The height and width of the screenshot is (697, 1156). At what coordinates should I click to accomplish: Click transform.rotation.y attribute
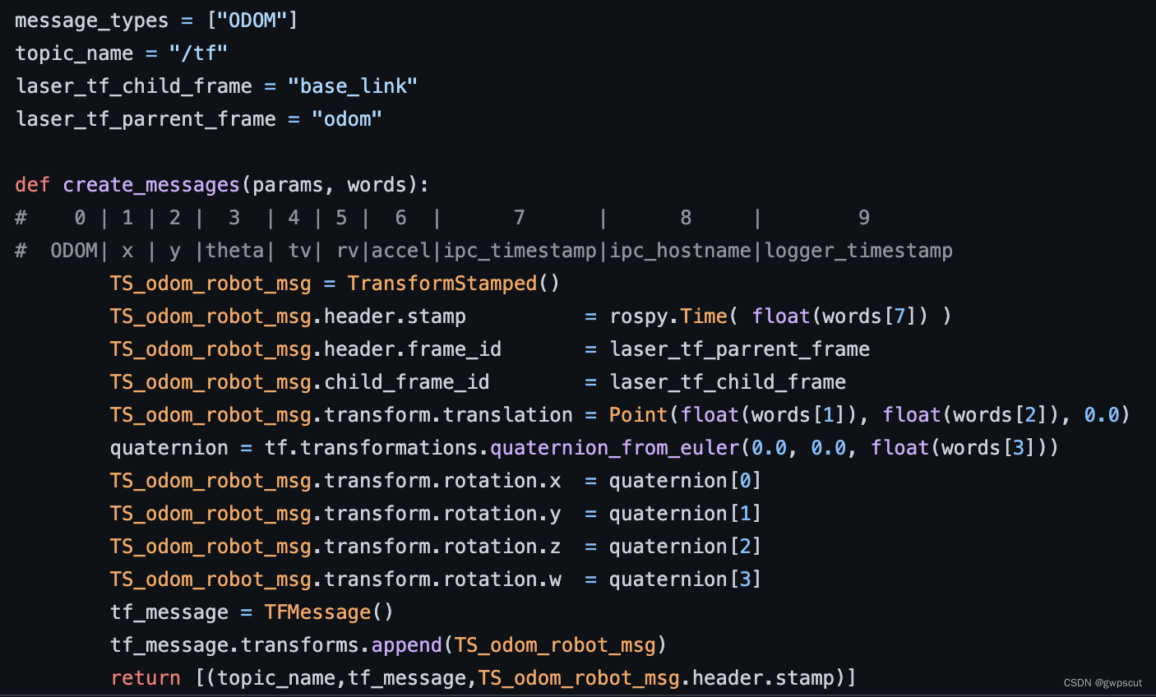442,514
